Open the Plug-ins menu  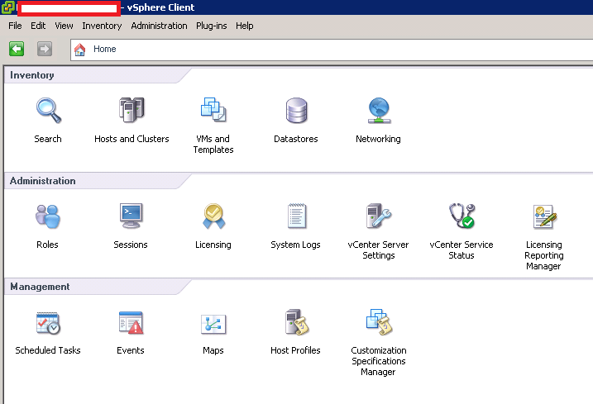click(x=212, y=26)
